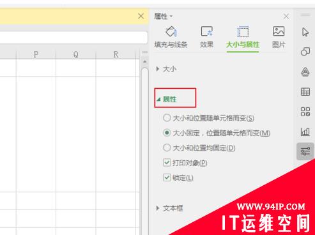Click the four-squares apps icon in sidebar
Image resolution: width=315 pixels, height=235 pixels.
click(305, 112)
